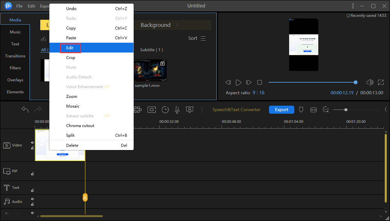Enter fullscreen preview mode
Screen dimensions: 390x221
coord(381,82)
